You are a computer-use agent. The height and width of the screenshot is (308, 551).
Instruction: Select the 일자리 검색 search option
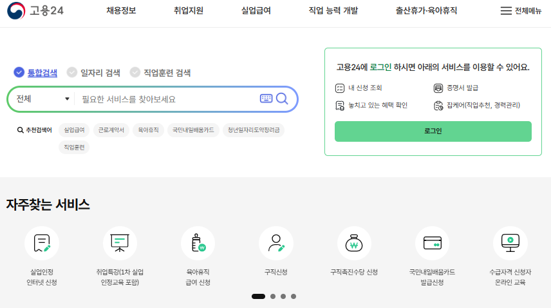[93, 73]
